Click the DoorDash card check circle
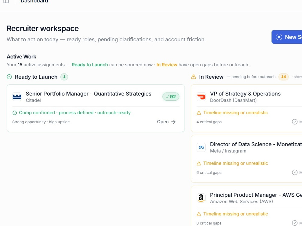Viewport: 302px width, 226px height. click(295, 122)
